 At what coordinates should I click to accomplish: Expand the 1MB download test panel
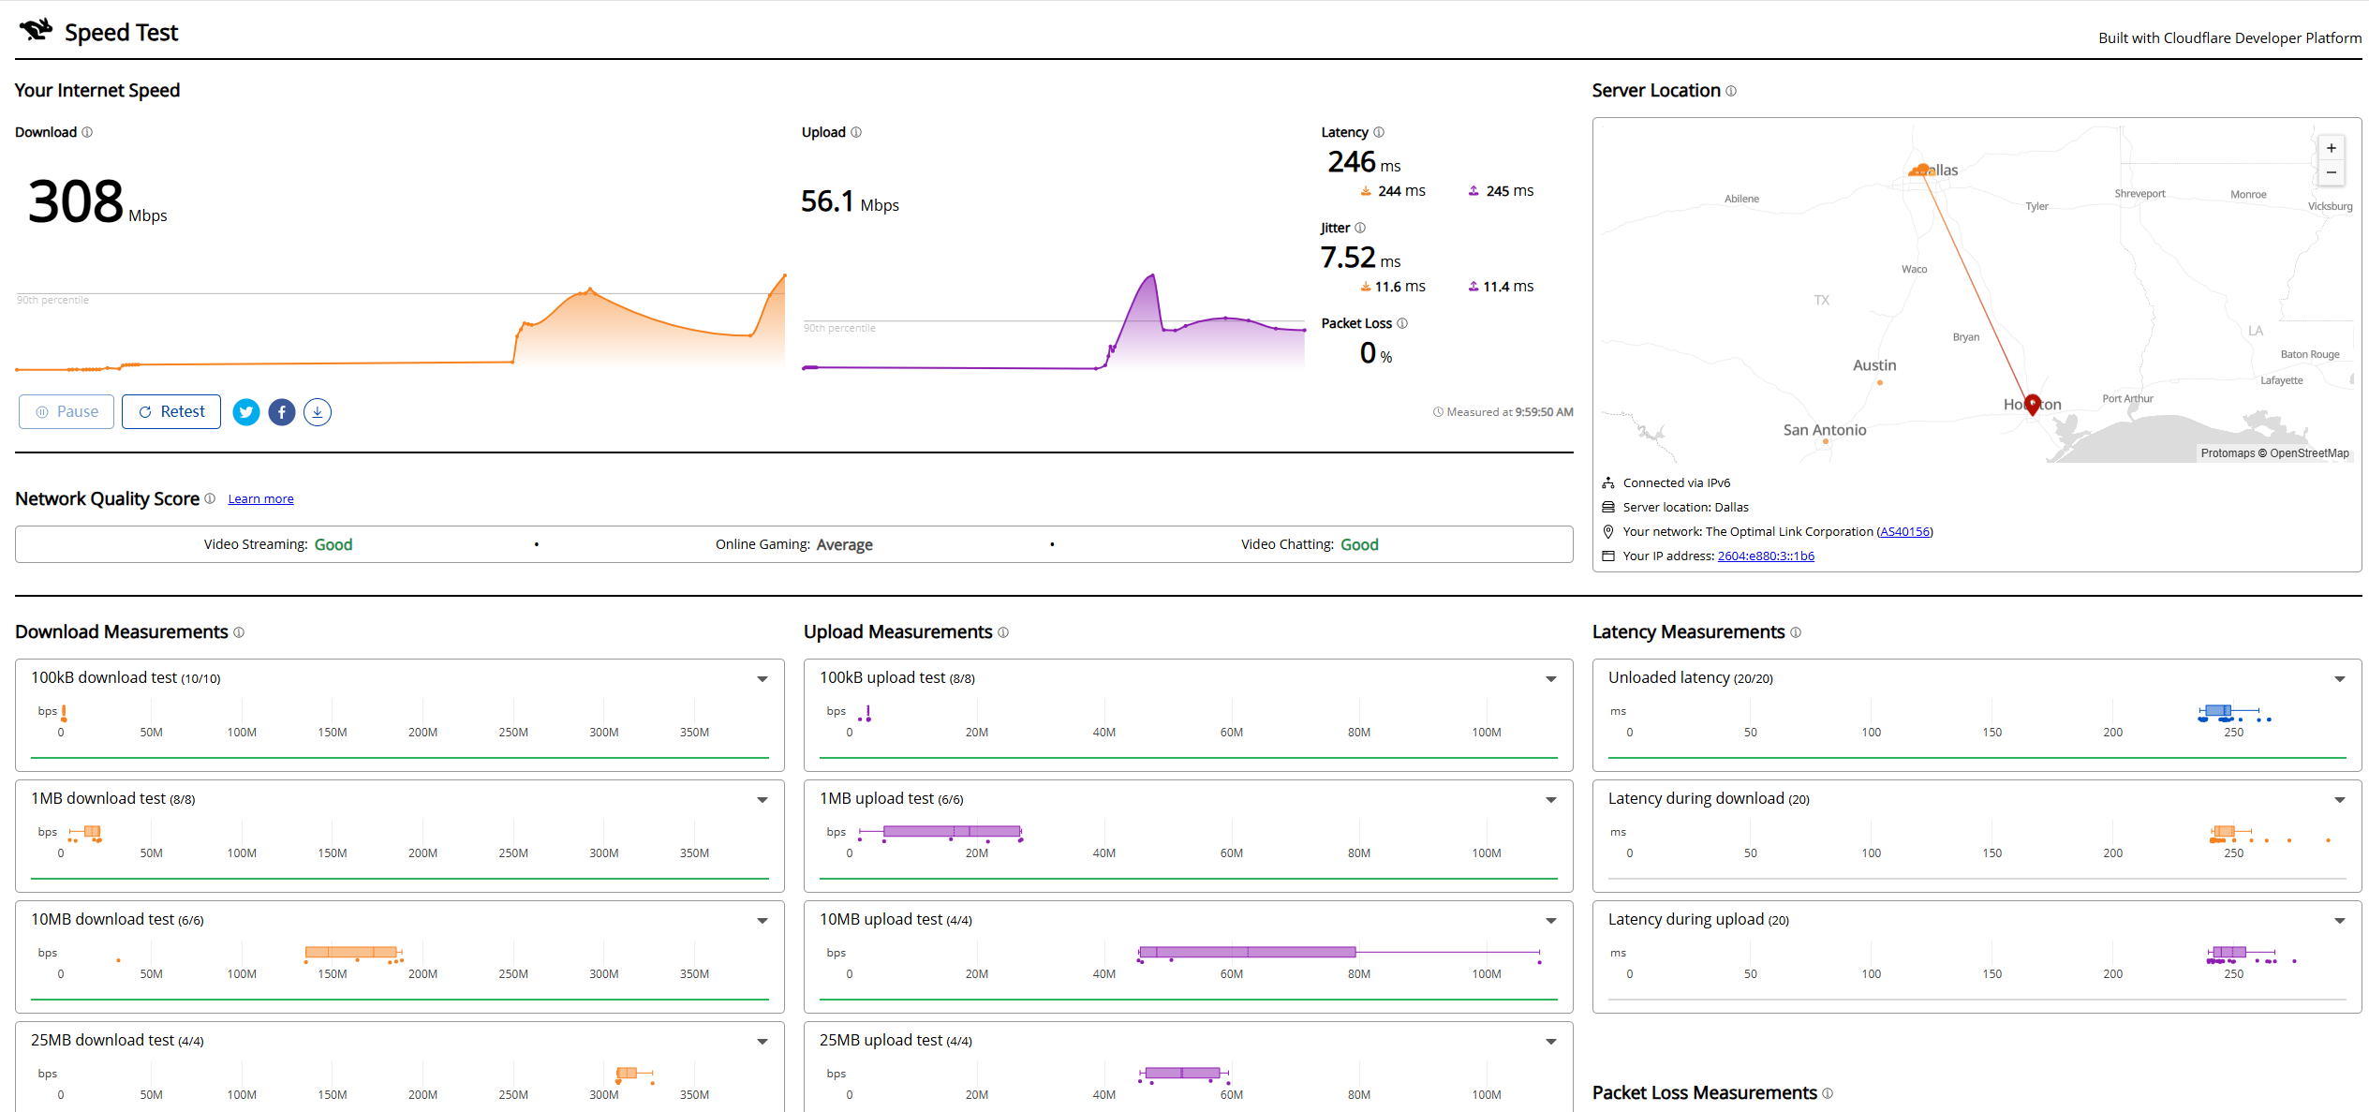[x=763, y=800]
